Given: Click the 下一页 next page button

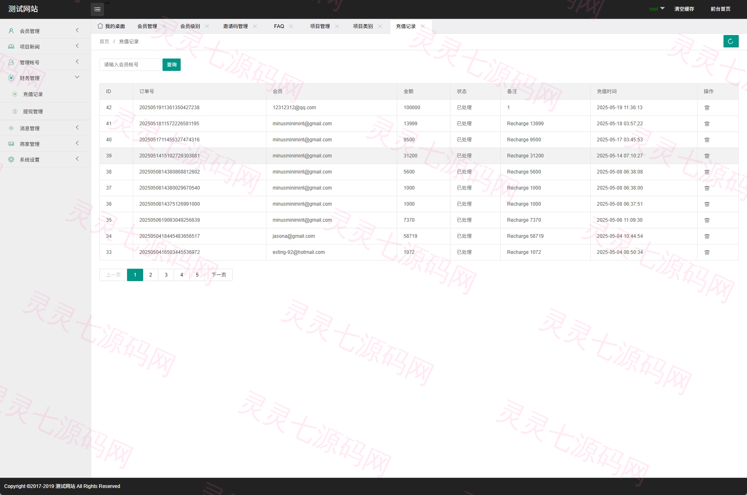Looking at the screenshot, I should [219, 275].
